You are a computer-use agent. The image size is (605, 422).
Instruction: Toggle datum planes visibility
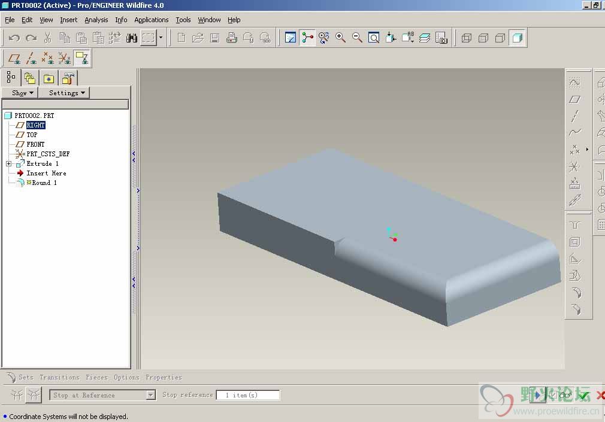(x=14, y=58)
